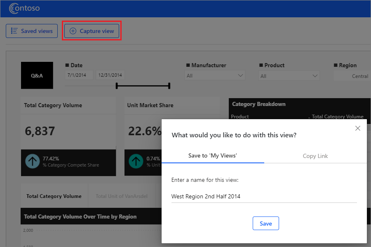Click the right date slider handle
The height and width of the screenshot is (247, 371).
[169, 86]
